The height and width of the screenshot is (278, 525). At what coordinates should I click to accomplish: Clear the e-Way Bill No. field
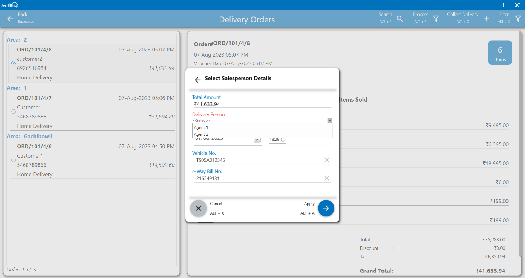click(326, 178)
